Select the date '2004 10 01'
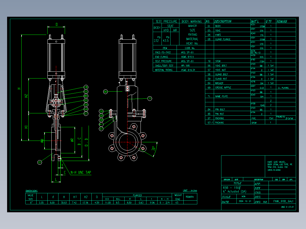Viewport: 306px width, 229px height. point(245,201)
